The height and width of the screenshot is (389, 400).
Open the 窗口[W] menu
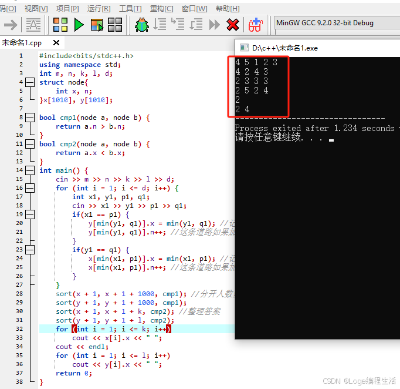194,9
